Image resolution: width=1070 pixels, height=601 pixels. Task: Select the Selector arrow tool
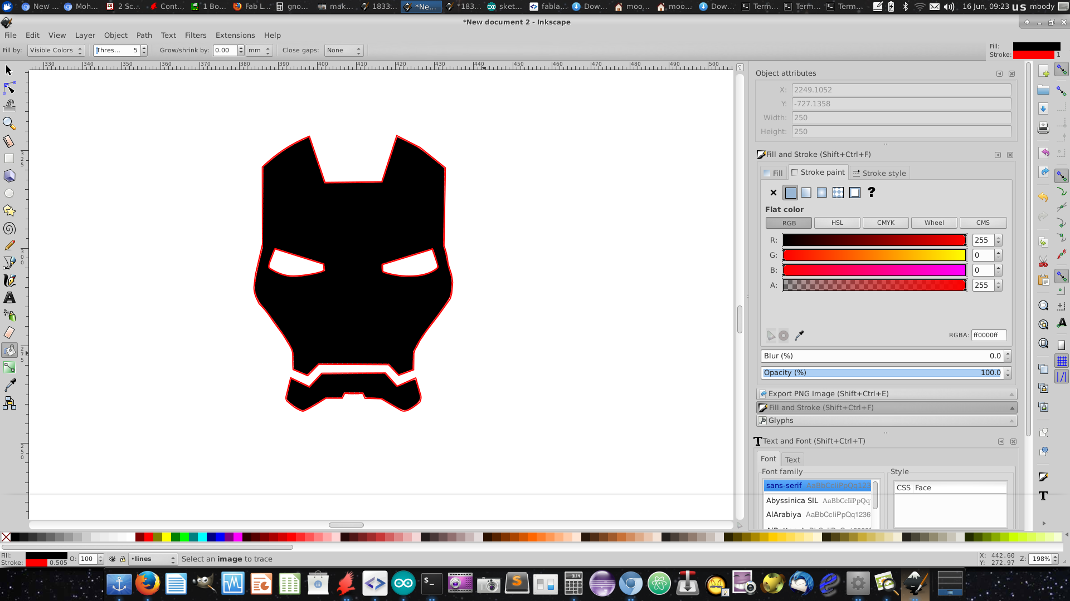click(x=9, y=71)
